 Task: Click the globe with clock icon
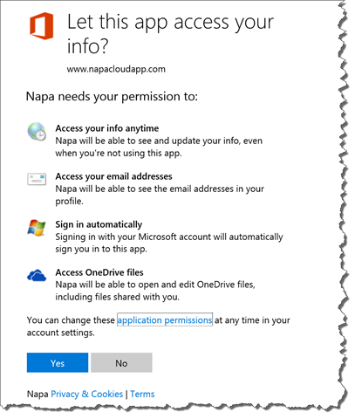[x=37, y=132]
